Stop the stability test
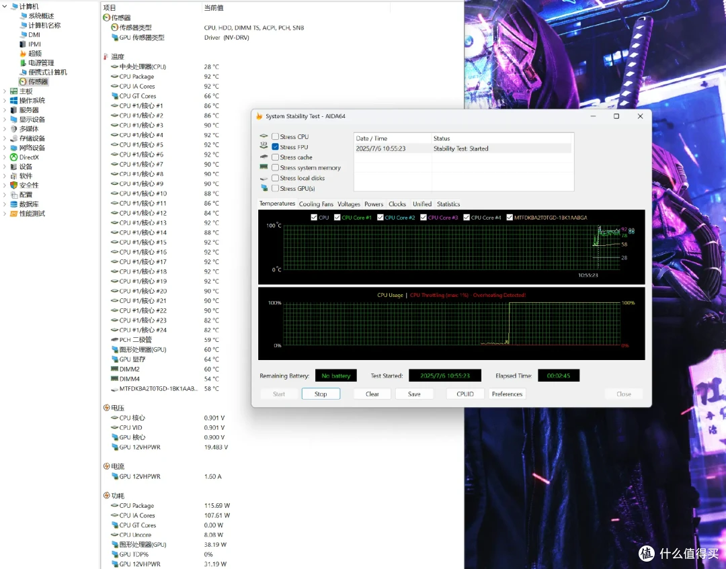The image size is (726, 569). (321, 394)
